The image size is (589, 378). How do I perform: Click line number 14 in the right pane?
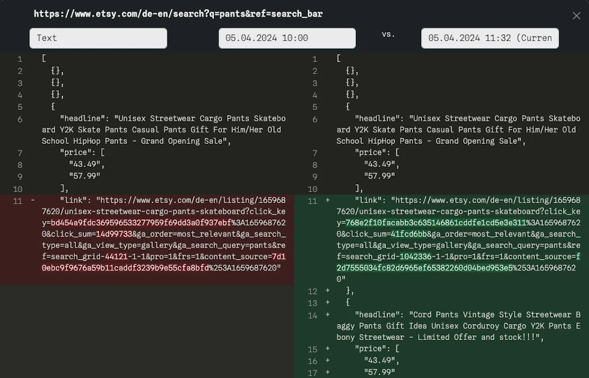(x=312, y=315)
